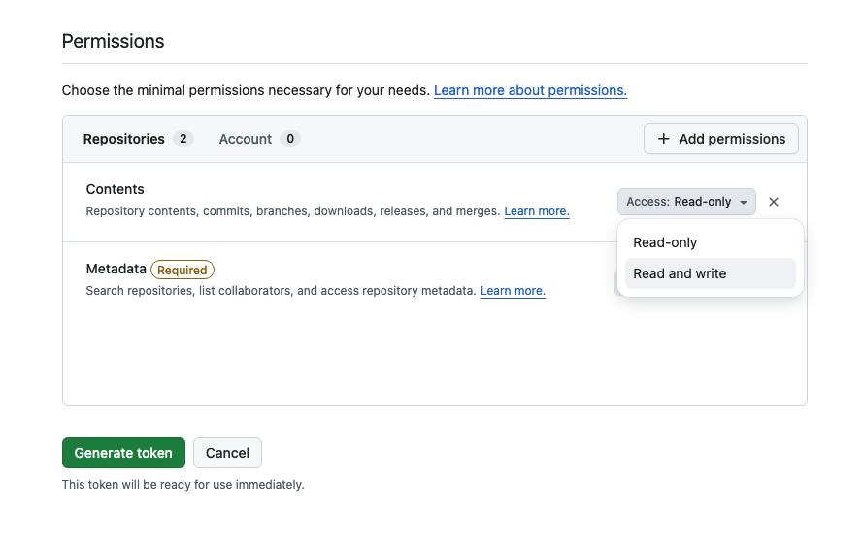Select the Contents permission title
863x544 pixels.
(x=115, y=189)
